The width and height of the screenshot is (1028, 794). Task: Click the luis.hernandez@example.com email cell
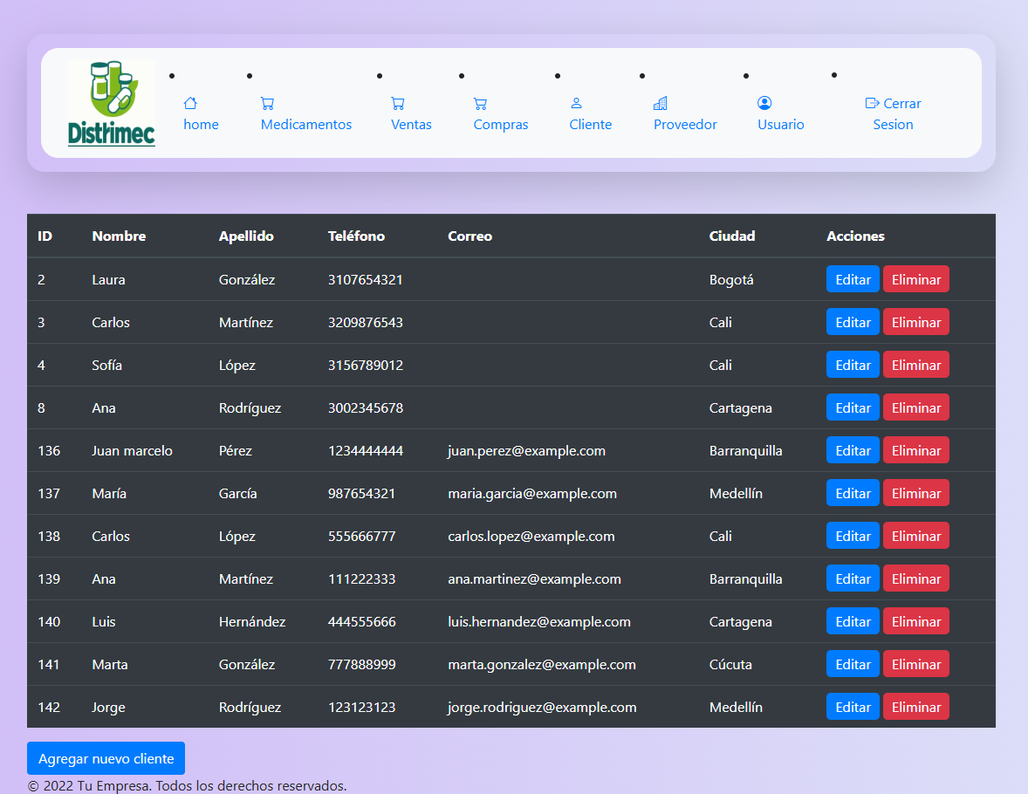(538, 622)
